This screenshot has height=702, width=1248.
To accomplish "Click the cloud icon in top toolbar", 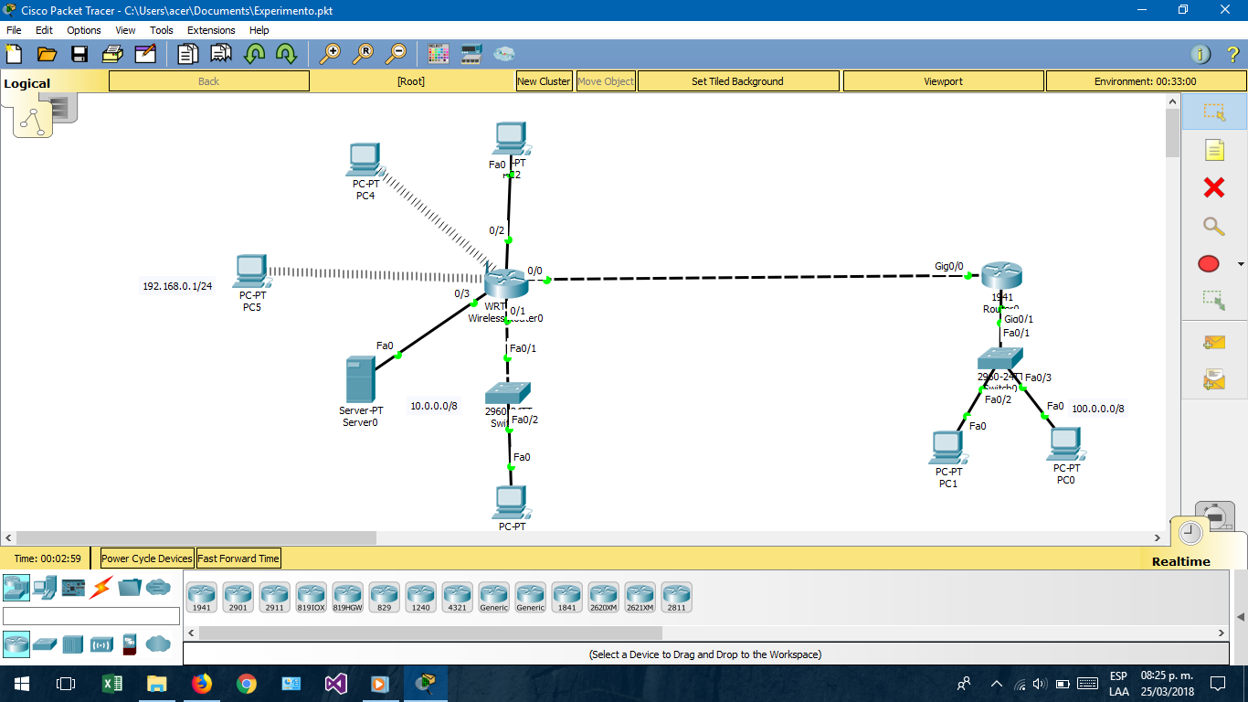I will click(x=504, y=54).
